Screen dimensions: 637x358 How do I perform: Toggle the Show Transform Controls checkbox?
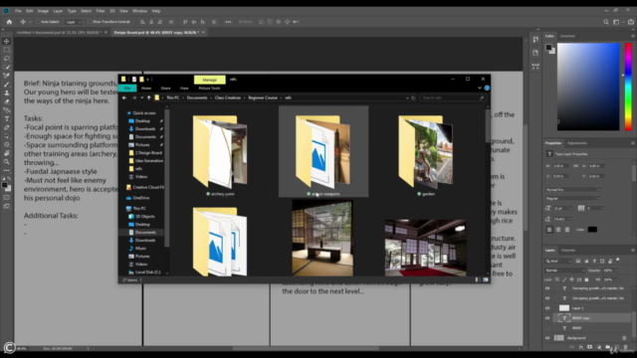point(90,22)
